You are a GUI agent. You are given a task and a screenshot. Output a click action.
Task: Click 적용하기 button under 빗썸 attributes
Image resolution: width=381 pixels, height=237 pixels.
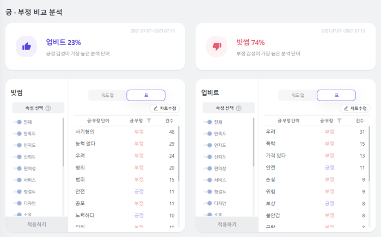coord(36,224)
